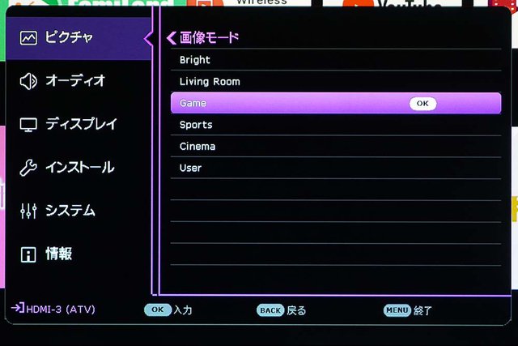Click the Information icon

(28, 254)
